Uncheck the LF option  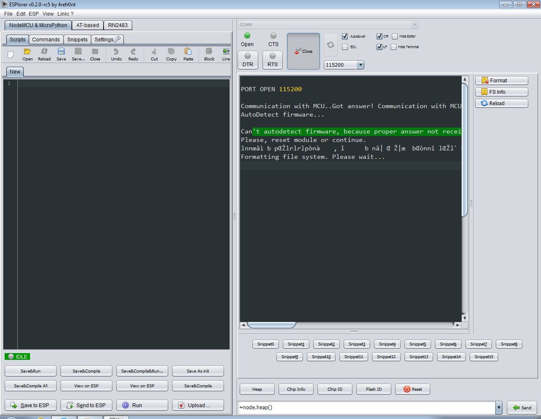coord(380,47)
